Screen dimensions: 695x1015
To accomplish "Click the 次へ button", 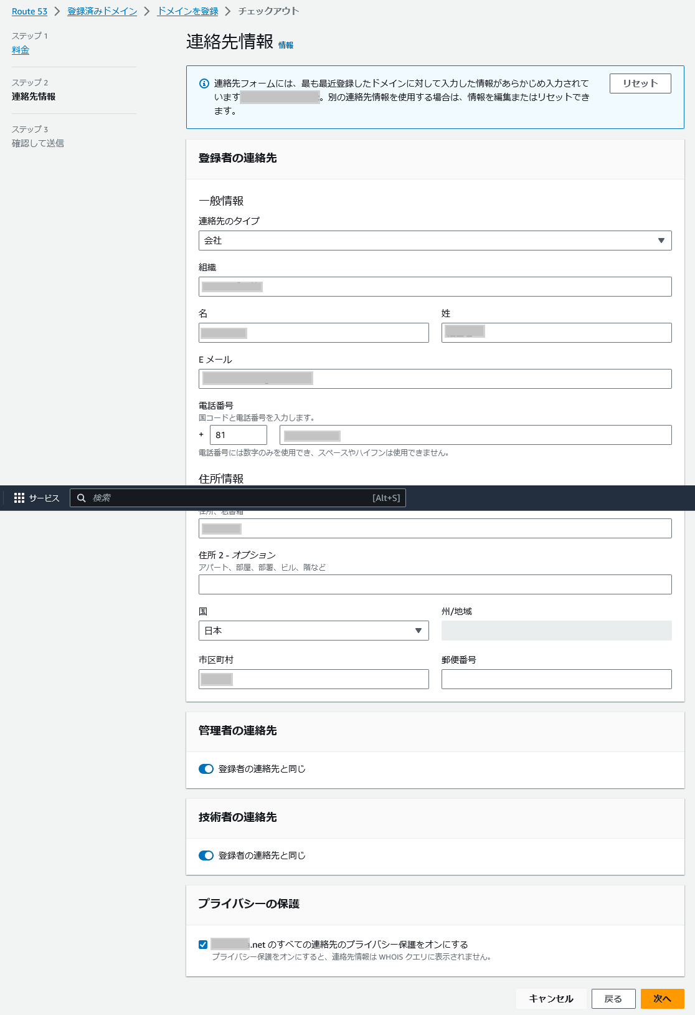I will (663, 999).
